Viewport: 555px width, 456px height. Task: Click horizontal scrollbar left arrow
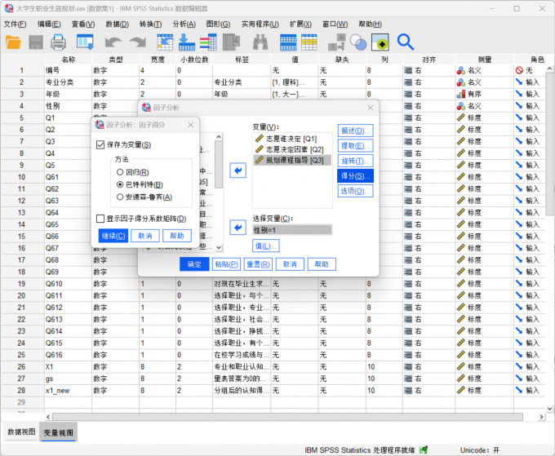[x=48, y=417]
